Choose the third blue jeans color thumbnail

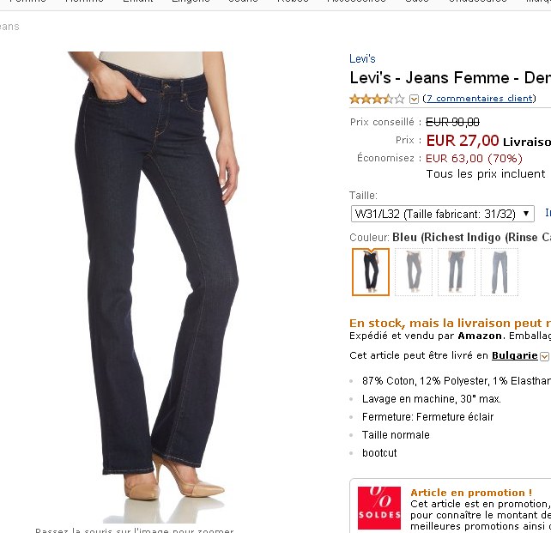point(457,272)
